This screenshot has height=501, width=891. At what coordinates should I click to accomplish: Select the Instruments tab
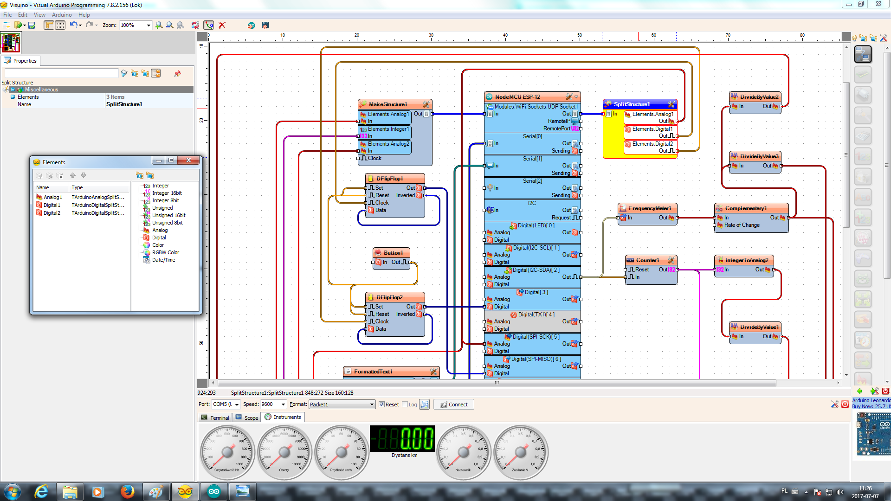pos(283,417)
